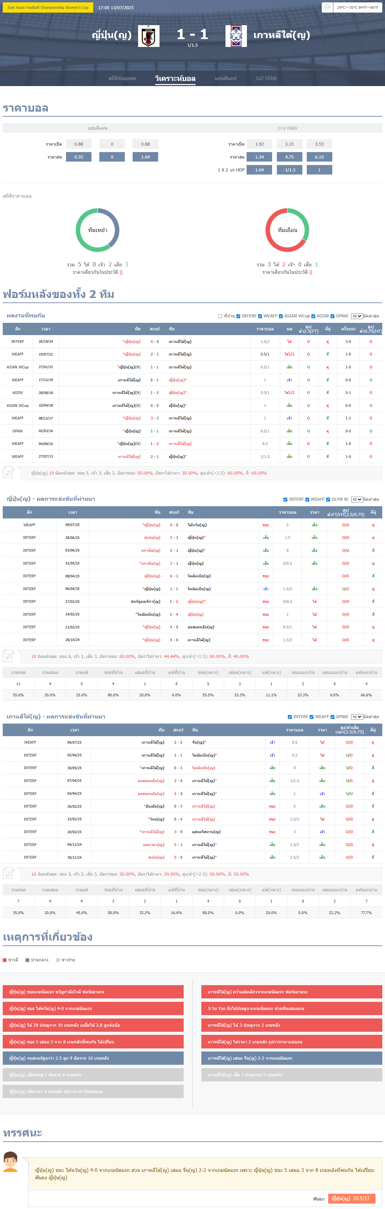
Task: Click grey card: Korea conceded 7 in 5 matches
Action: coord(291,1075)
